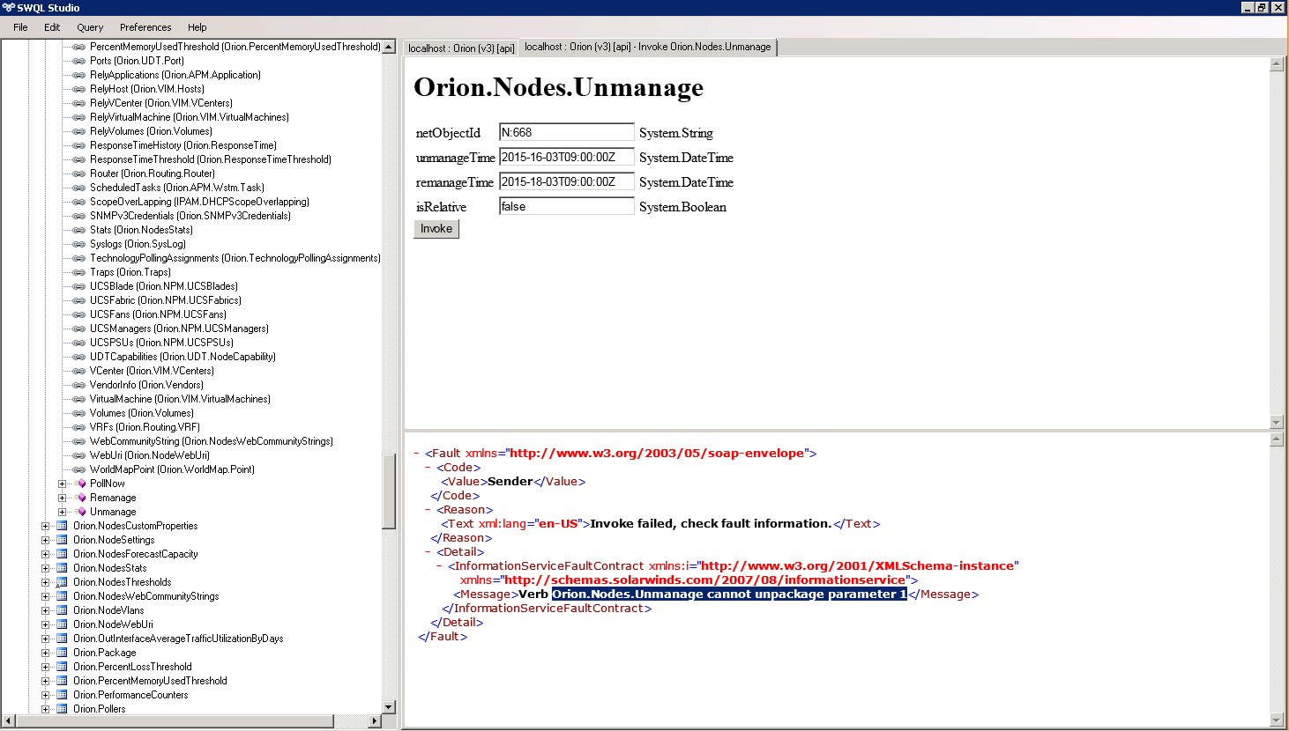
Task: Expand the Remanage verb node
Action: coord(63,498)
